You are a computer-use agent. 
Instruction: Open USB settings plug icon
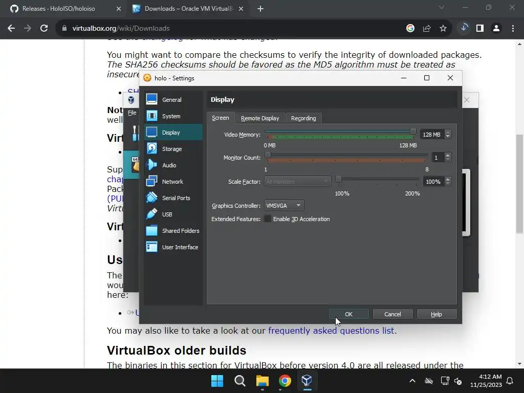click(x=151, y=214)
